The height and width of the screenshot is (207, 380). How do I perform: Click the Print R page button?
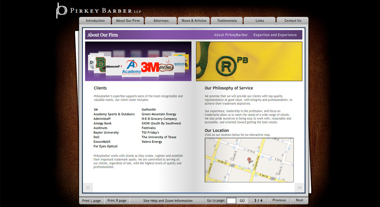coord(117,201)
